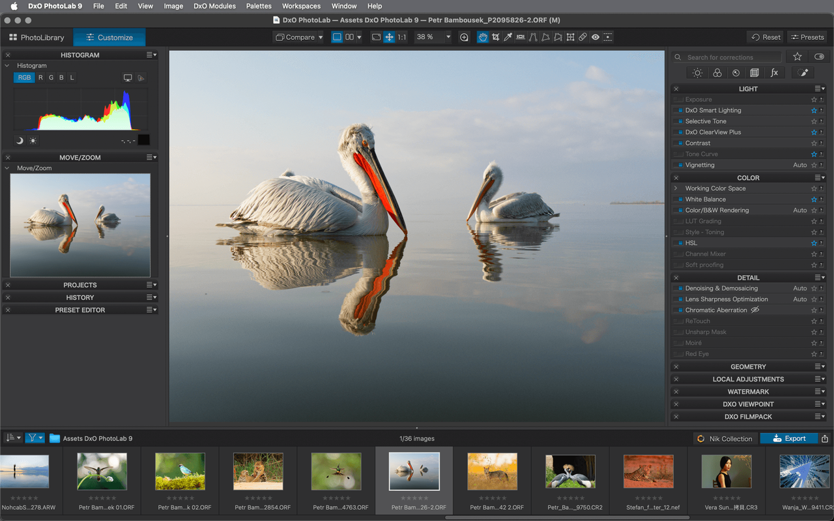Image resolution: width=834 pixels, height=521 pixels.
Task: Select the Horizon straighten tool
Action: coord(520,37)
